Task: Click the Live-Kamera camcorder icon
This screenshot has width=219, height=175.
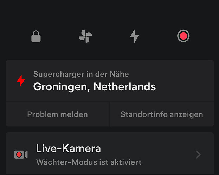Action: tap(21, 154)
